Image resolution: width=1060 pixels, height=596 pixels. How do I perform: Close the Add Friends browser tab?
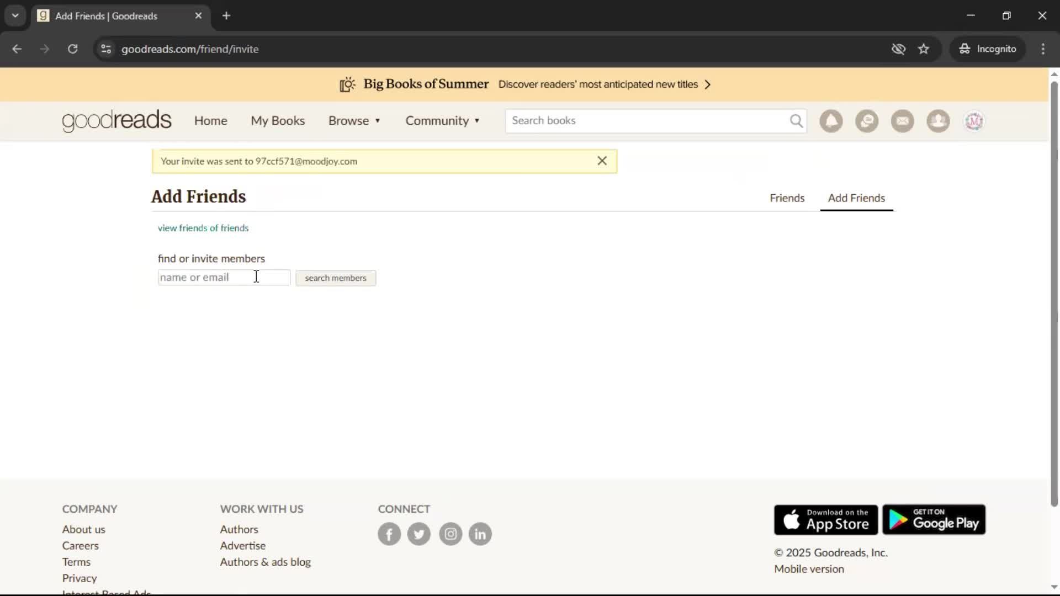coord(199,15)
